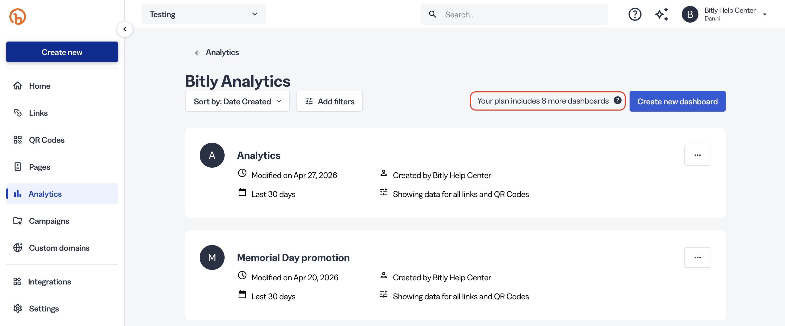This screenshot has width=785, height=326.
Task: Expand the account menu caret
Action: click(x=764, y=14)
